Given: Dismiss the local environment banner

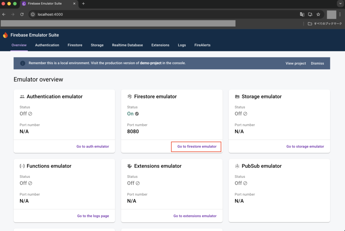Looking at the screenshot, I should (x=317, y=63).
